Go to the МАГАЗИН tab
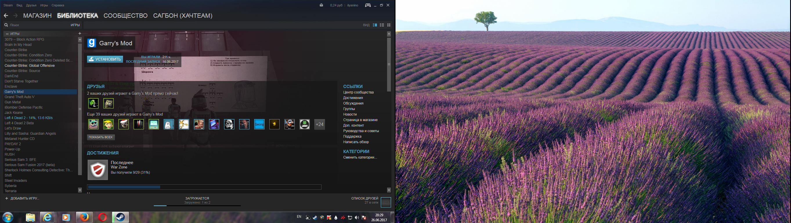791x223 pixels. click(x=37, y=16)
